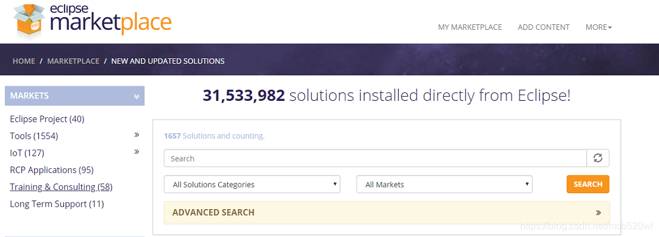The image size is (659, 237).
Task: Expand the IoT market submenu arrow
Action: 137,151
